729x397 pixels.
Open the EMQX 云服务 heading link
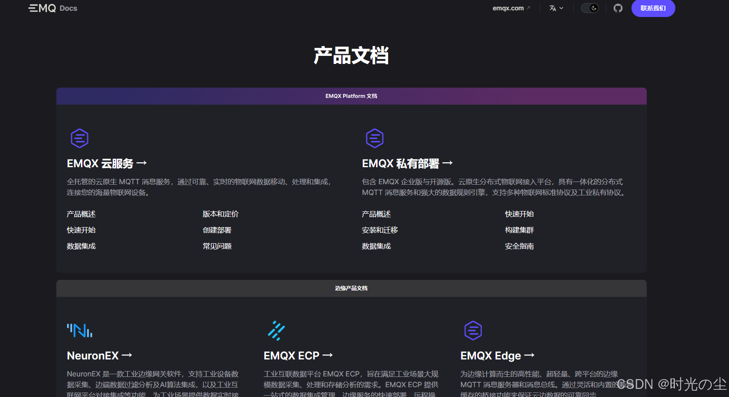pyautogui.click(x=107, y=164)
